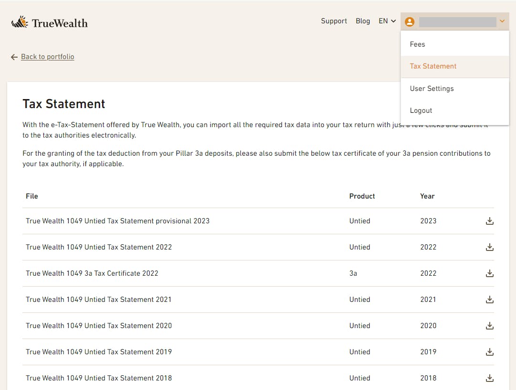Download the 3a Tax Certificate 2022
516x390 pixels.
coord(489,273)
